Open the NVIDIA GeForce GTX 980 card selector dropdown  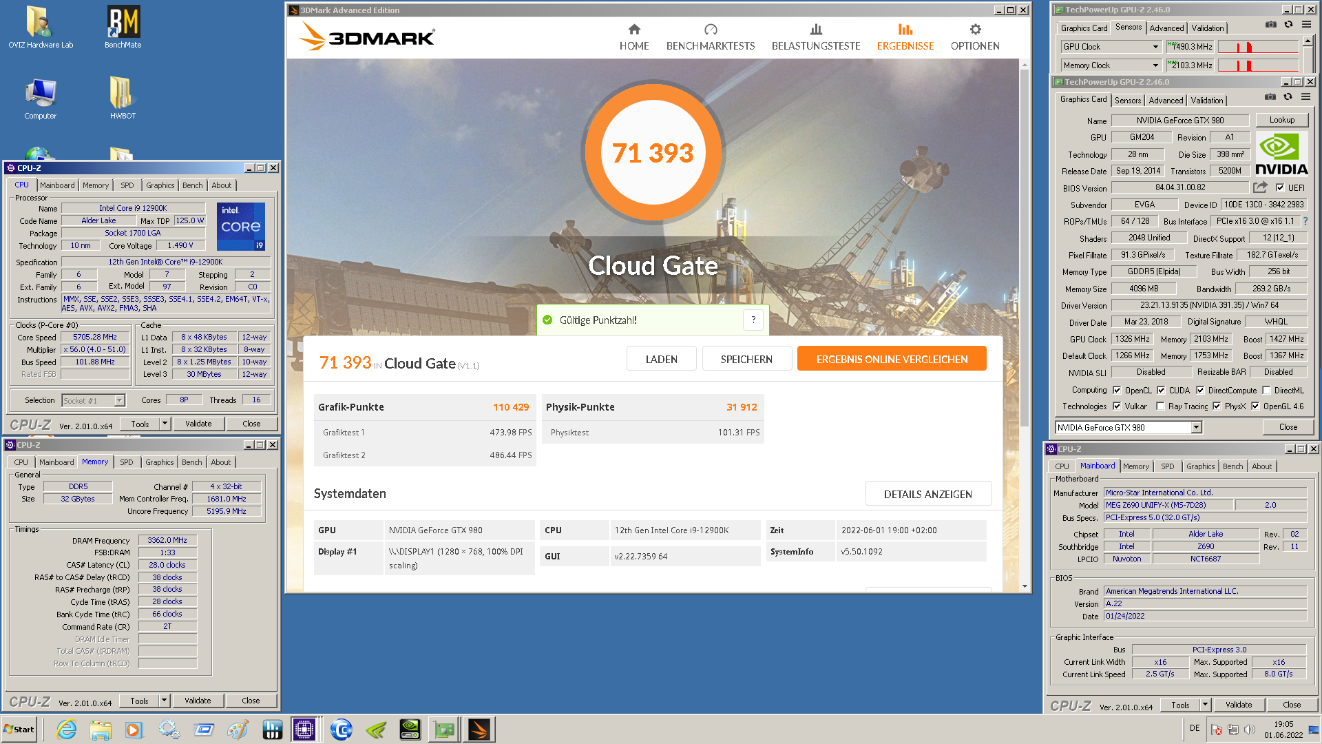(x=1196, y=427)
